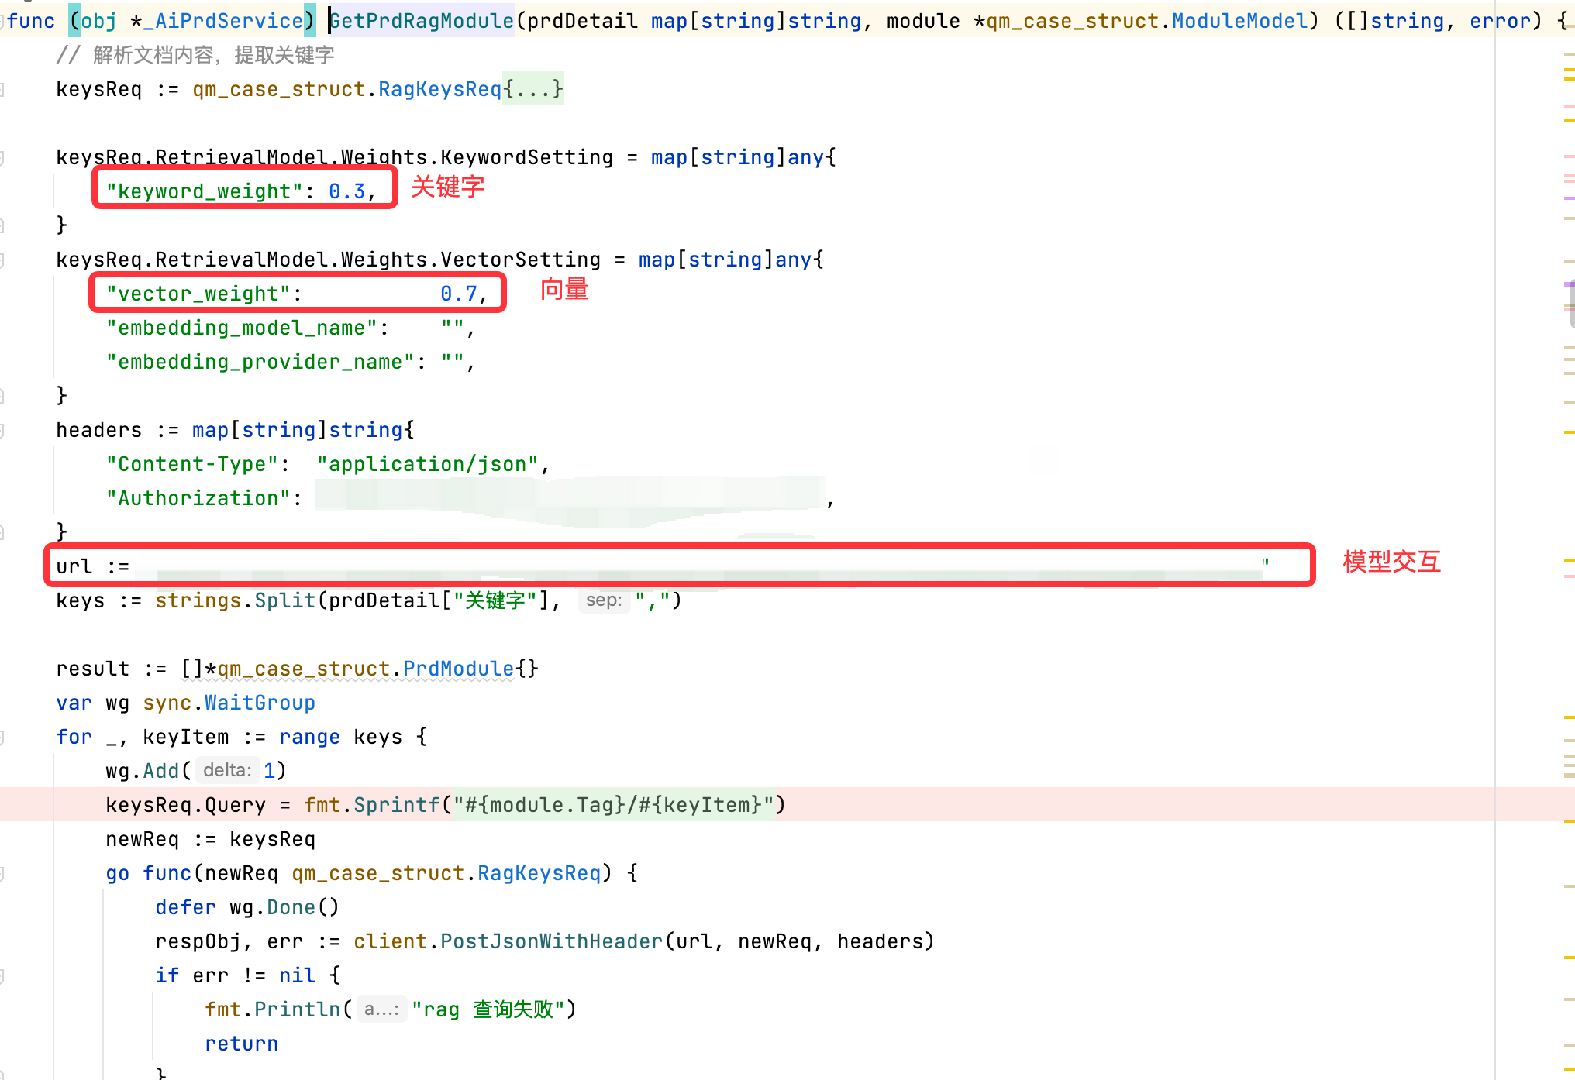The width and height of the screenshot is (1575, 1080).
Task: Place cursor on "keyword_weight" key
Action: 205,191
